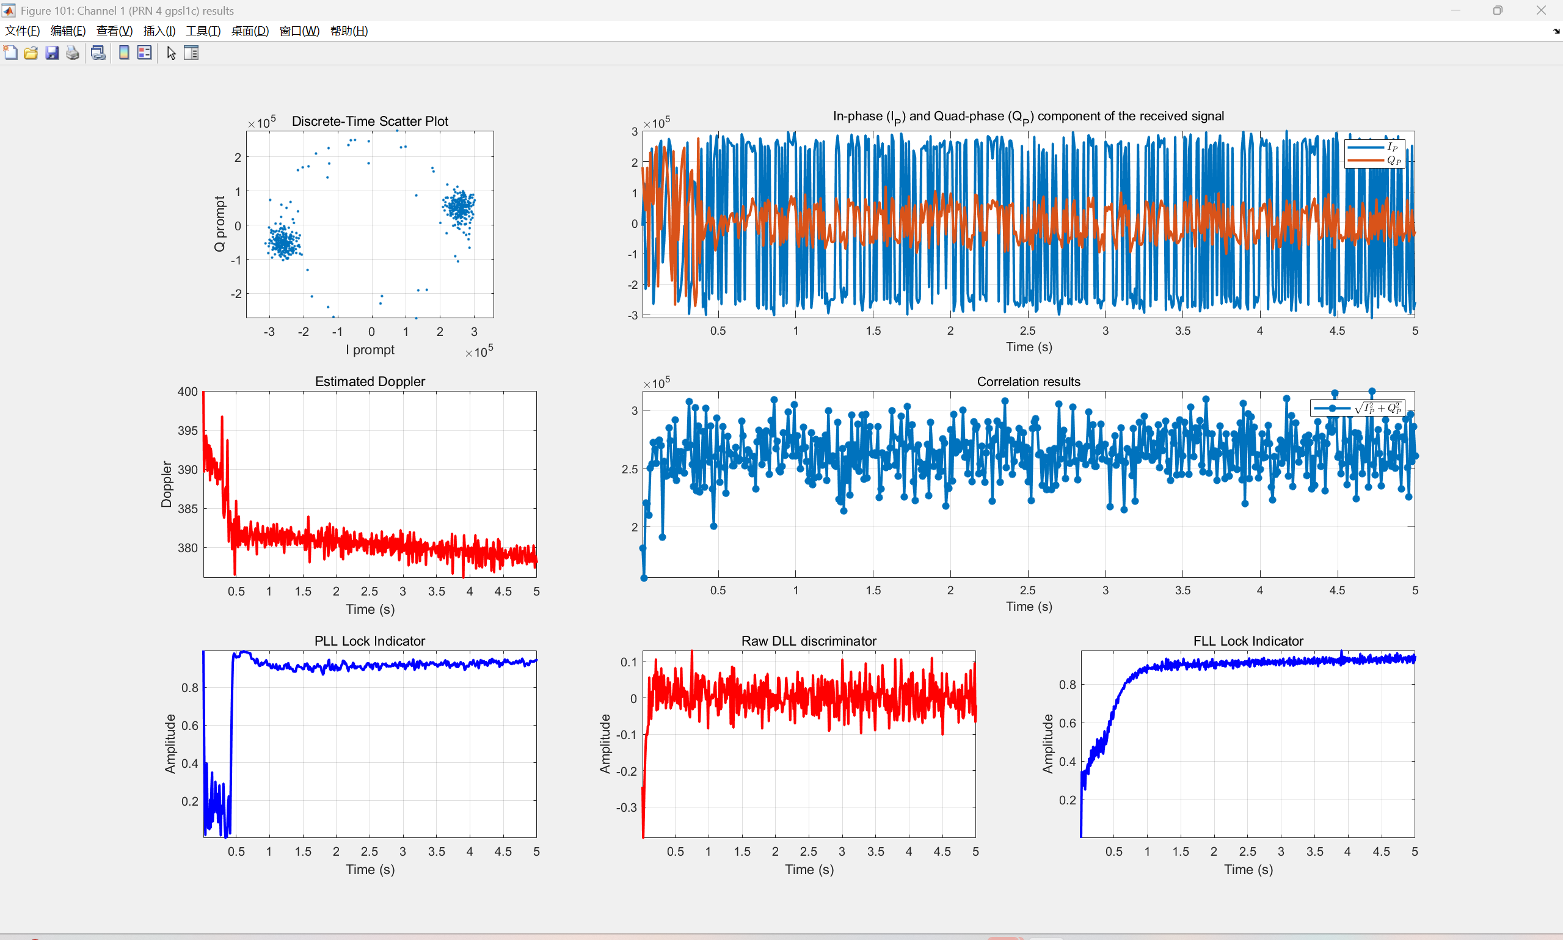This screenshot has height=940, width=1563.
Task: Open the Property Inspector icon
Action: 191,53
